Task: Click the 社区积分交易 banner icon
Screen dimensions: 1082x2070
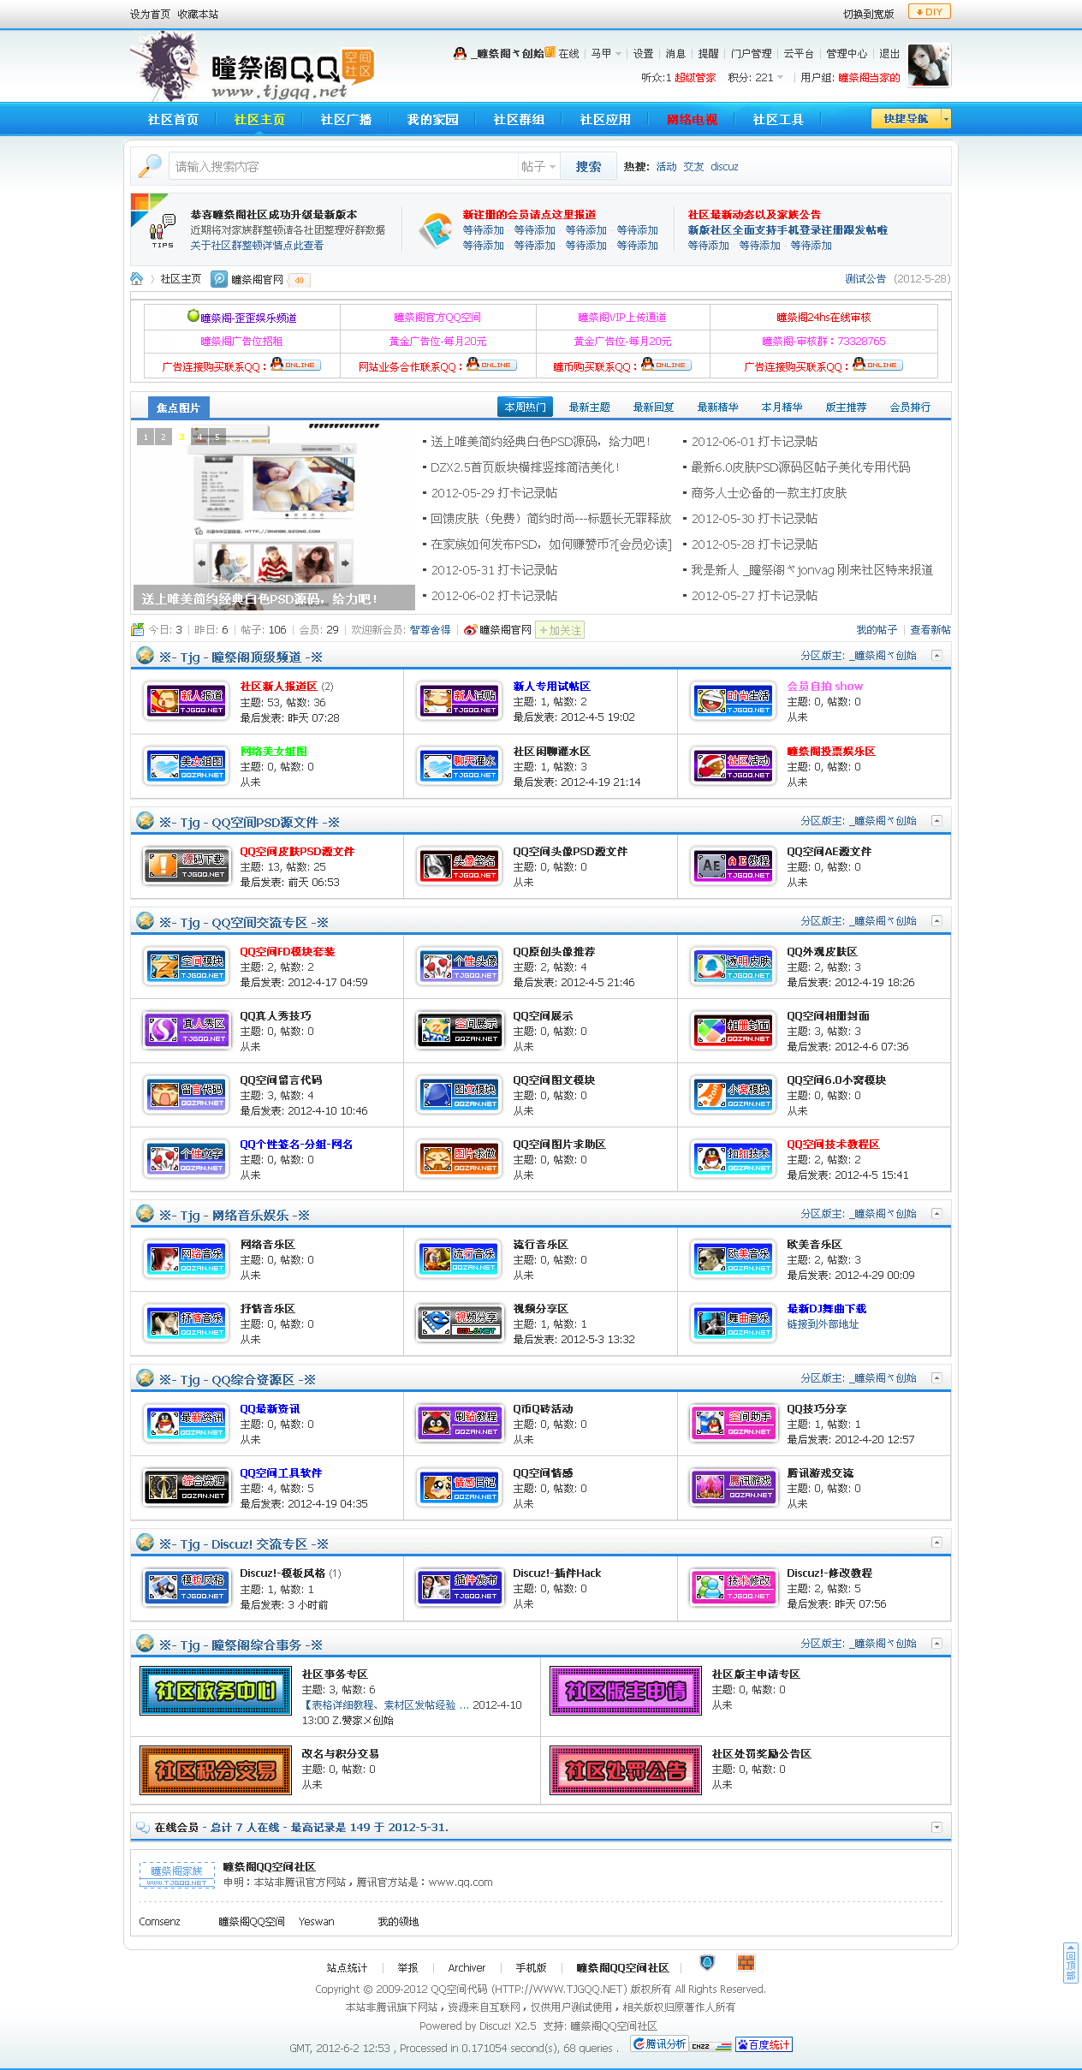Action: point(216,1770)
